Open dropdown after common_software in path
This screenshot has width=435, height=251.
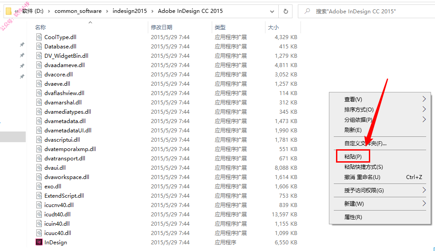(x=107, y=11)
